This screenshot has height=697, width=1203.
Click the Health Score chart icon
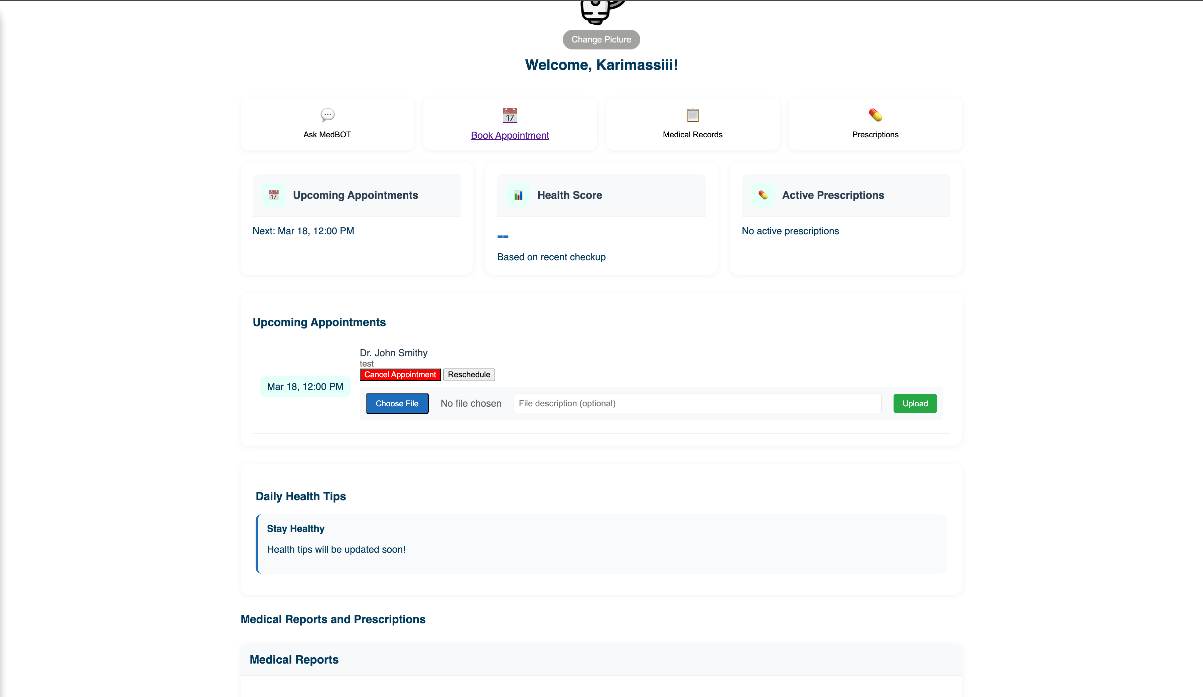518,195
